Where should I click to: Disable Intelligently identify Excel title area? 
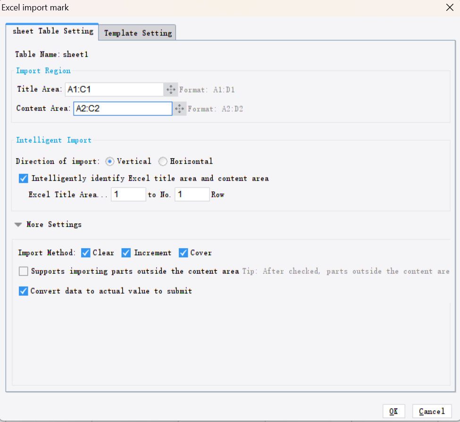(x=23, y=178)
